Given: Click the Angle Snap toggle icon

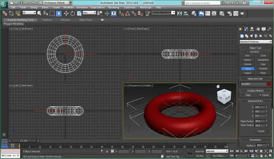Looking at the screenshot, I should (128, 13).
